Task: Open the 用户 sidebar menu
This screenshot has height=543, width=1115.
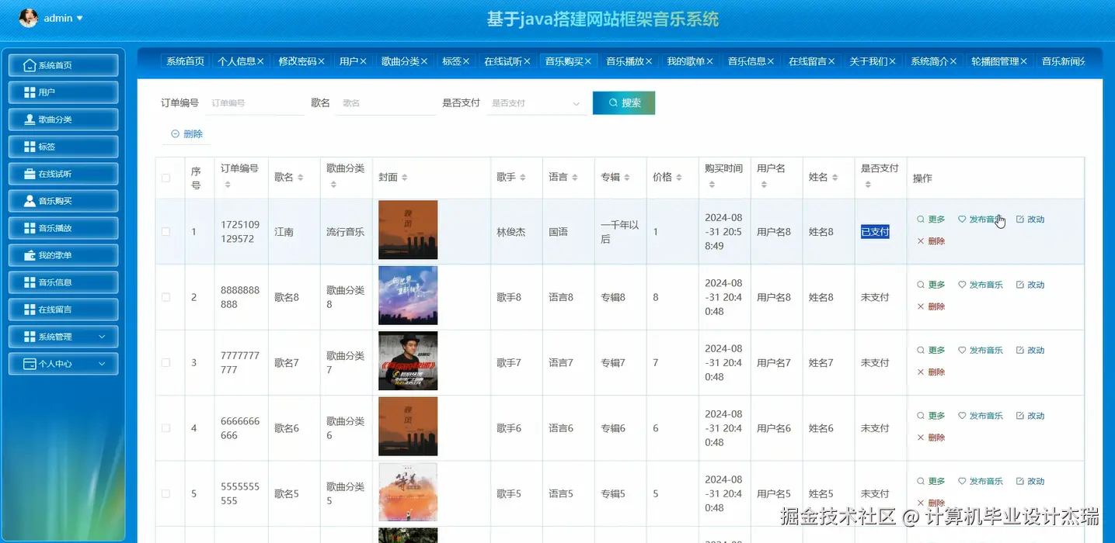Action: [x=63, y=92]
